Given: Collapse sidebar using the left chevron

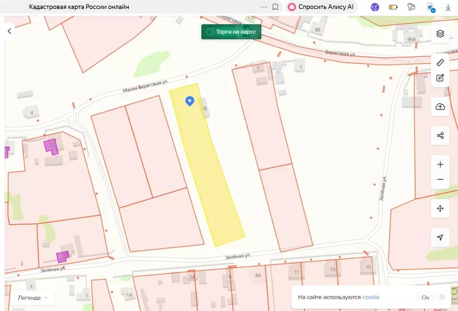Looking at the screenshot, I should (9, 31).
